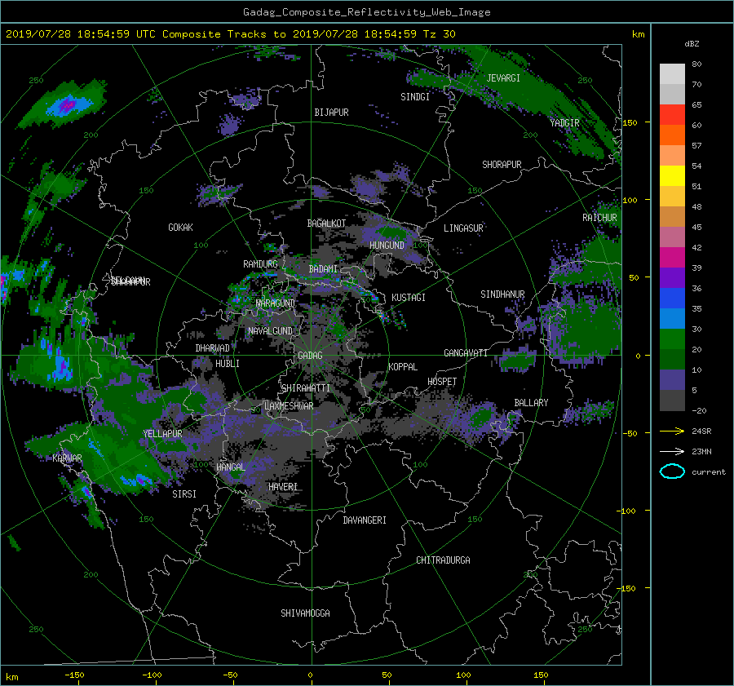Image resolution: width=734 pixels, height=686 pixels.
Task: Click the Gadag_Composite_Reflectivity_Web_Image title
Action: [x=366, y=12]
